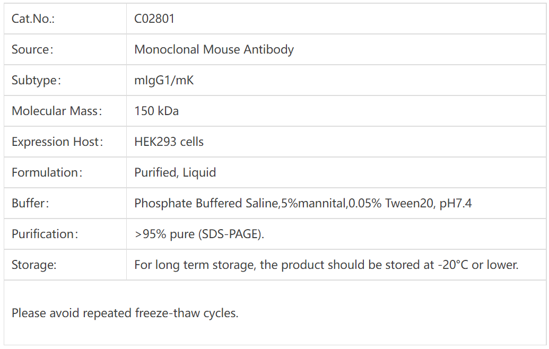The height and width of the screenshot is (349, 549).
Task: Click the Source label
Action: (x=33, y=50)
